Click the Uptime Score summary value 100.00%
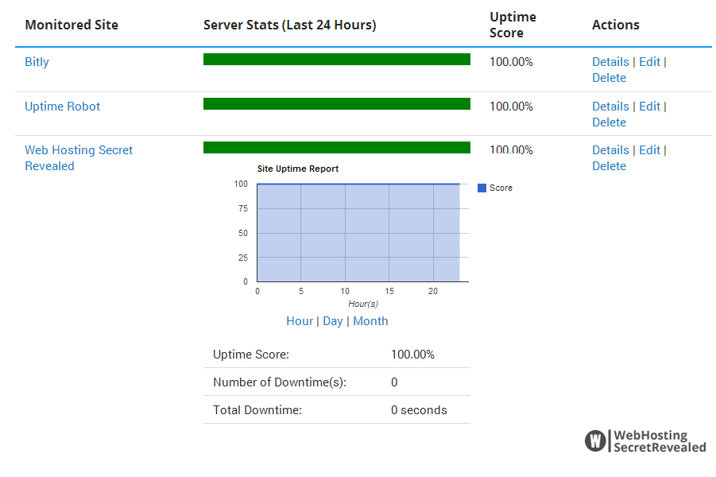 pos(412,355)
